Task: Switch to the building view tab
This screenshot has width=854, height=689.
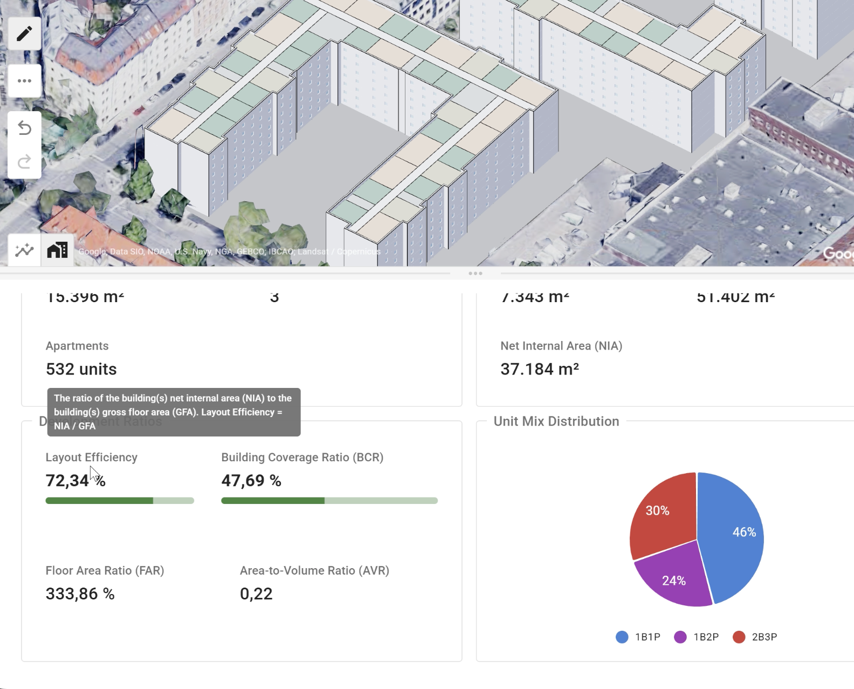Action: tap(57, 250)
